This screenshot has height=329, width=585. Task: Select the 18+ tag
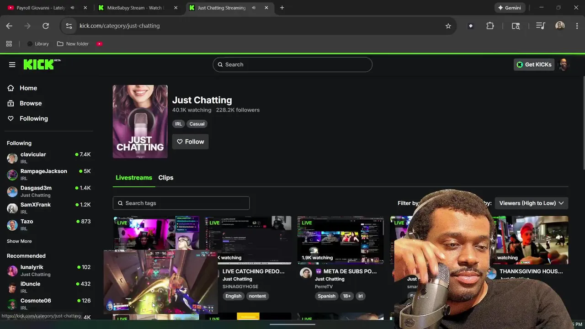347,296
